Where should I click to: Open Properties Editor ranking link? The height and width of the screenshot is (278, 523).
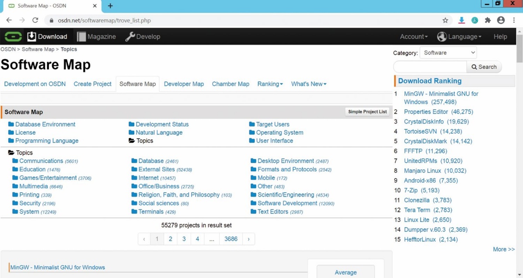pyautogui.click(x=426, y=112)
